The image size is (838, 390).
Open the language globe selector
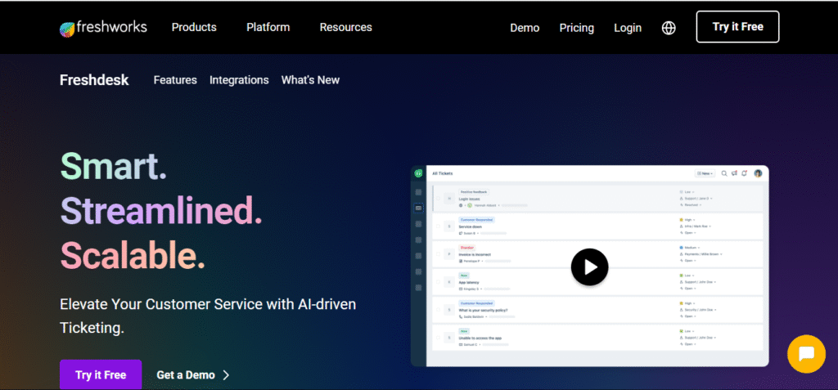[669, 28]
